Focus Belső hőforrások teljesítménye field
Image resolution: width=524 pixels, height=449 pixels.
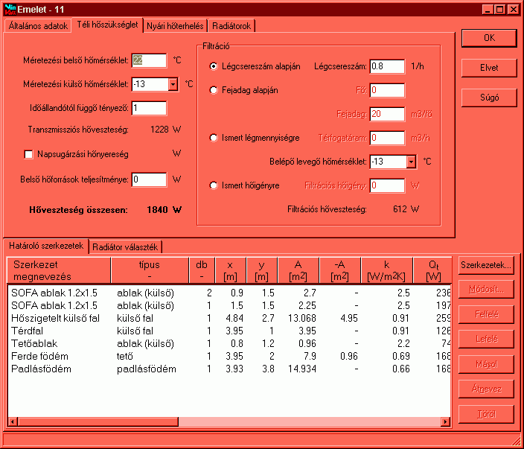coord(149,180)
